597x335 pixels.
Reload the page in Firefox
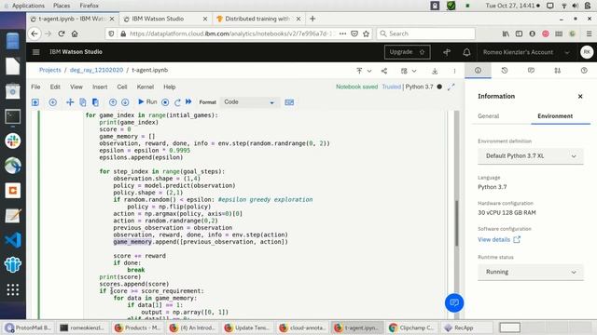pyautogui.click(x=62, y=33)
